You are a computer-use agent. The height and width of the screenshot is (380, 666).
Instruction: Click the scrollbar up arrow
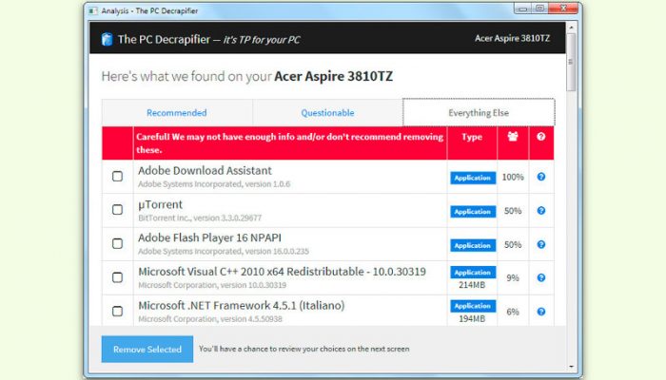571,28
